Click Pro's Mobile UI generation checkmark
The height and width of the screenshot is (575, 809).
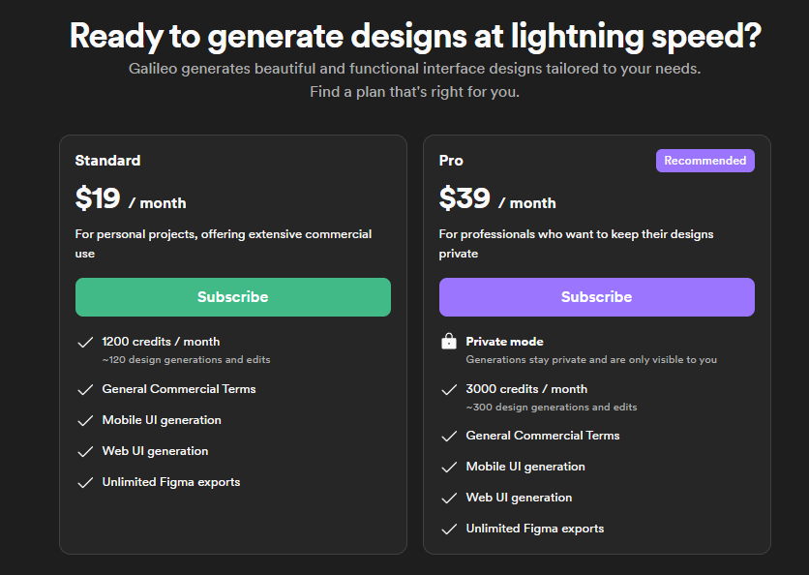(448, 467)
